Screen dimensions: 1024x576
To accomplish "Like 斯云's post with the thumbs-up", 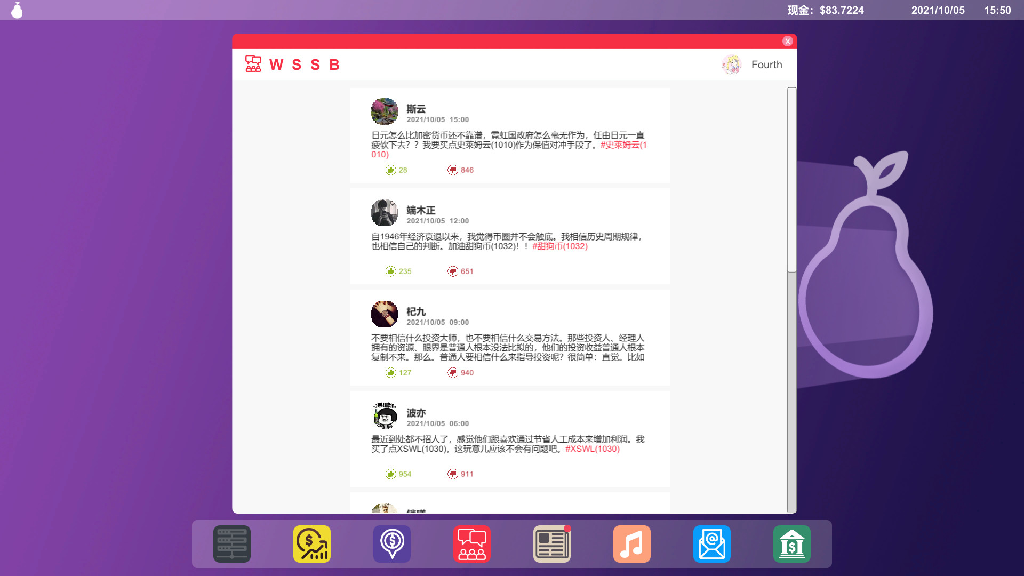I will click(392, 170).
